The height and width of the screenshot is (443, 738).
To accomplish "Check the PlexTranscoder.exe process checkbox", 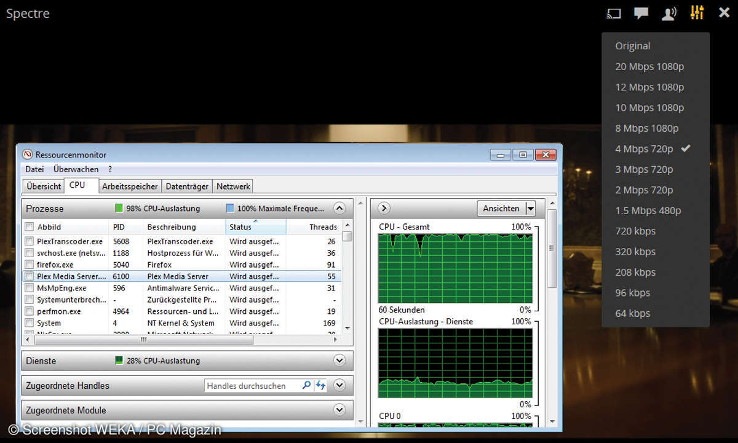I will pos(29,242).
